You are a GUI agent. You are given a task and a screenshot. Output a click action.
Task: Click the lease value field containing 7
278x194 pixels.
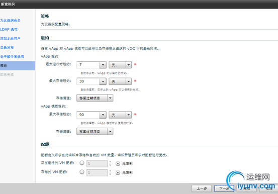coord(88,65)
